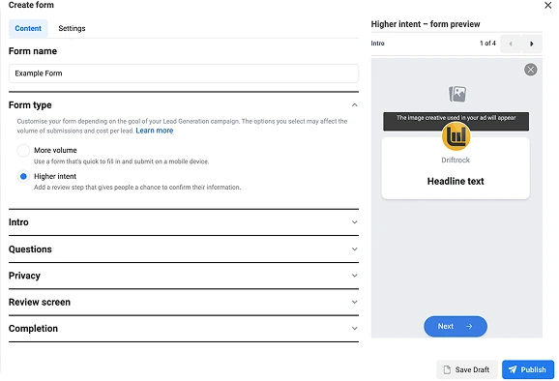Click the paper plane icon on Publish
Screen dimensions: 559x381
coord(513,369)
